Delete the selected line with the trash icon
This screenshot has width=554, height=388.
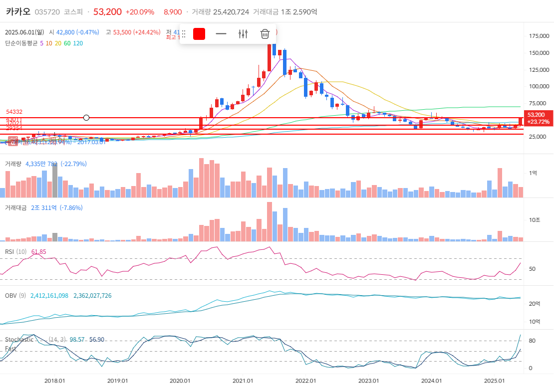point(265,34)
